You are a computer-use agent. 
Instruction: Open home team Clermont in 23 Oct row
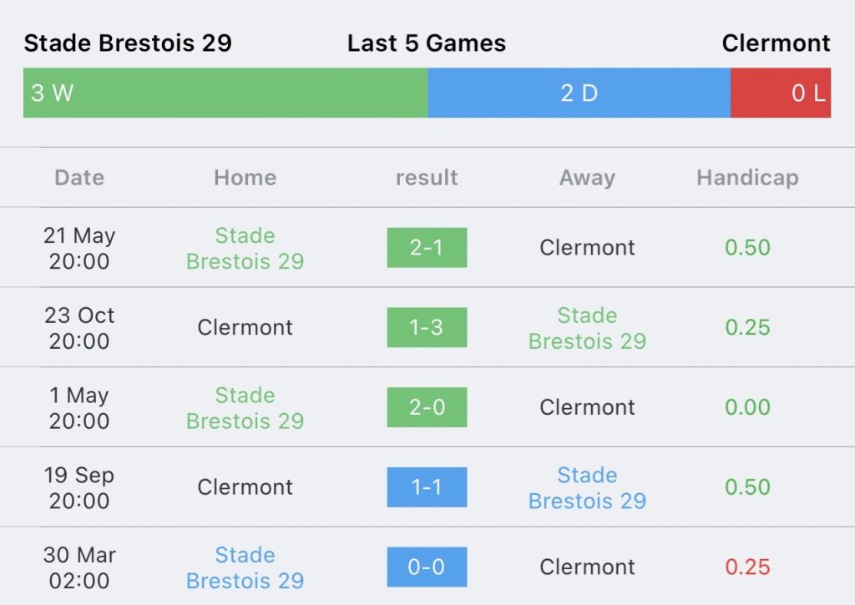point(245,328)
